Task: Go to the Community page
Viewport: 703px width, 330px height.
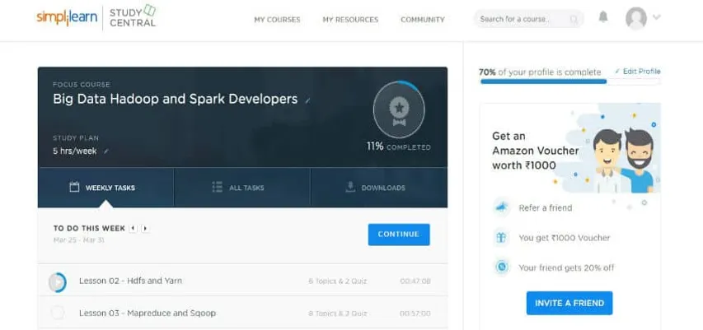Action: 422,19
